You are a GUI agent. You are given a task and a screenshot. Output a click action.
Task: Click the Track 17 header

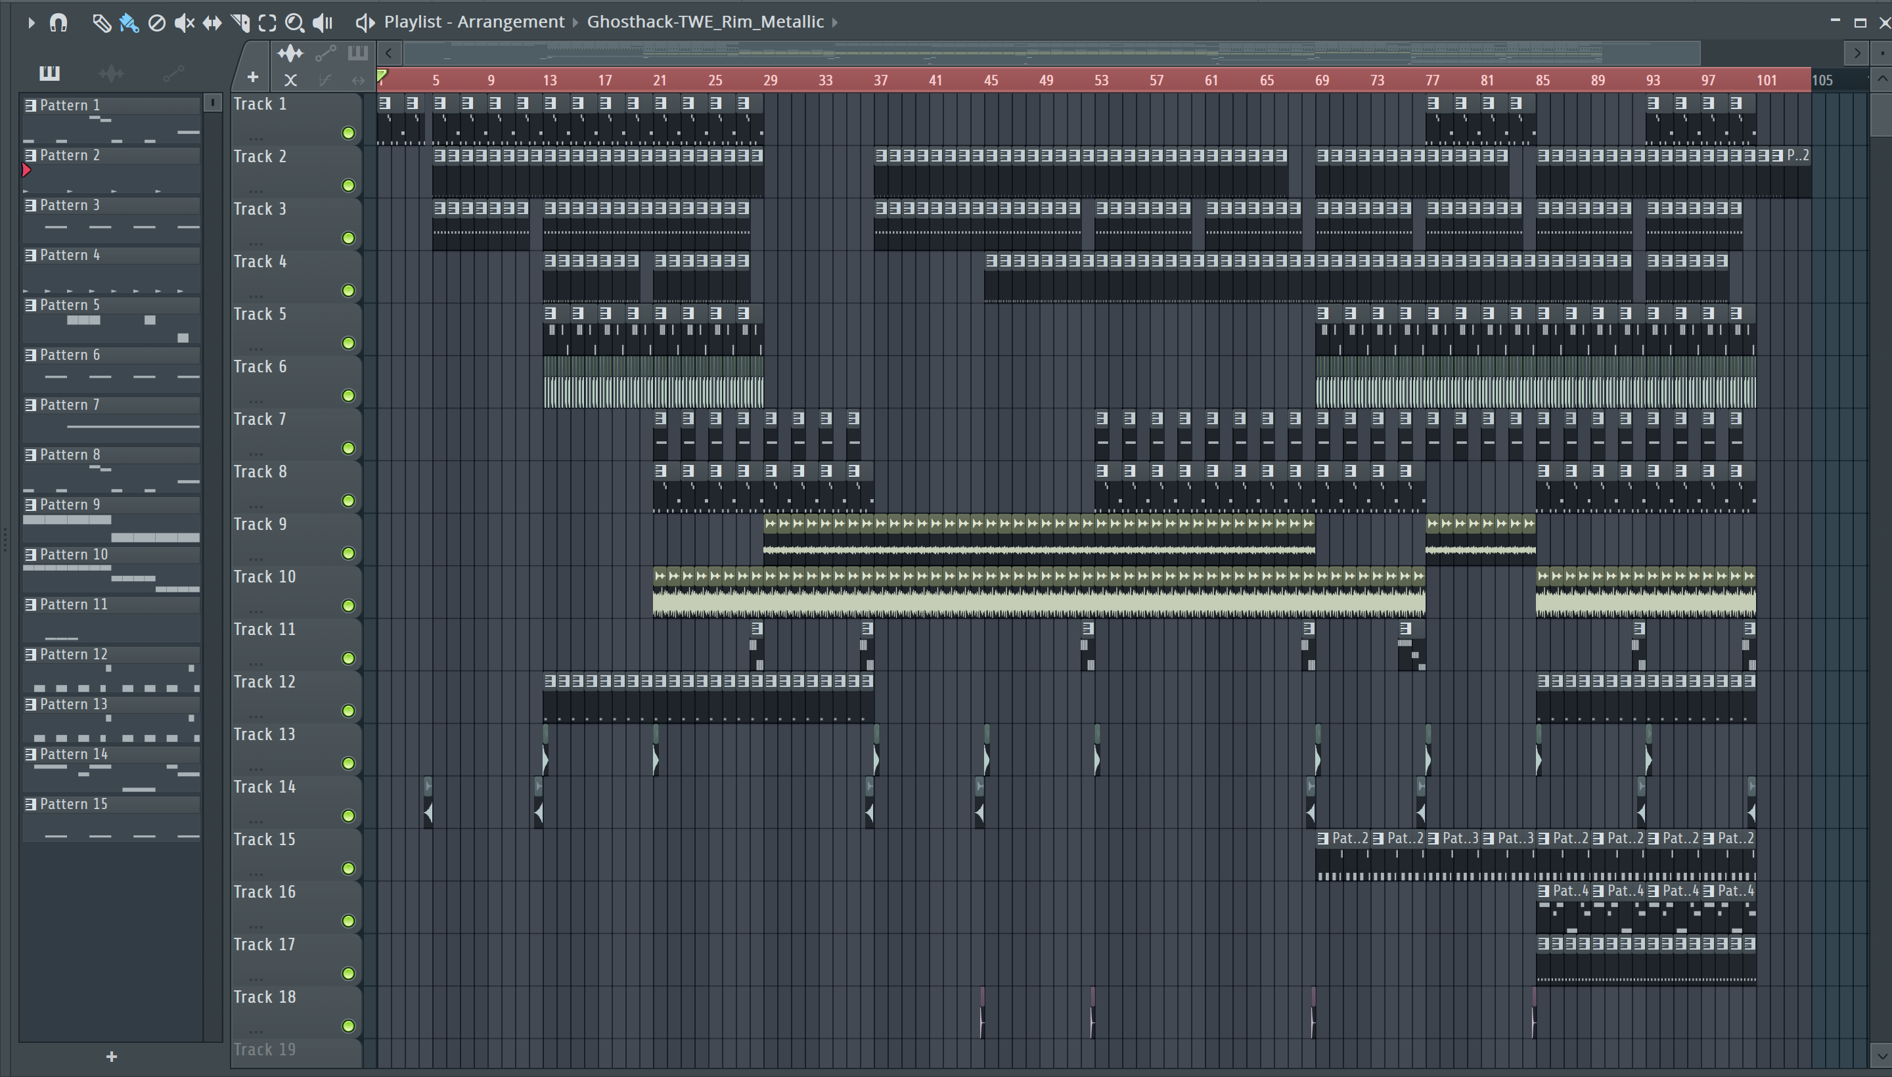296,959
